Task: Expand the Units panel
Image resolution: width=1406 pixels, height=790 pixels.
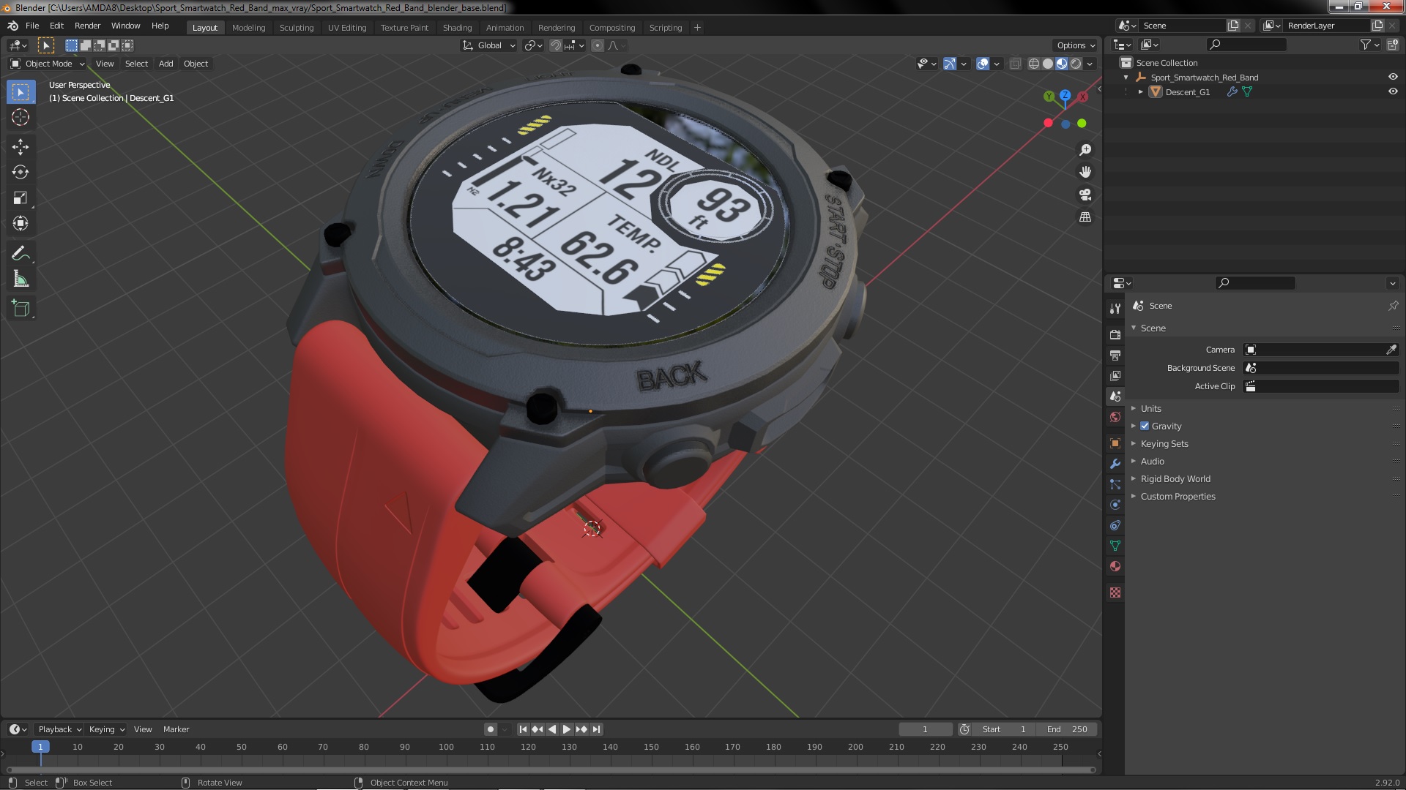Action: [x=1150, y=408]
